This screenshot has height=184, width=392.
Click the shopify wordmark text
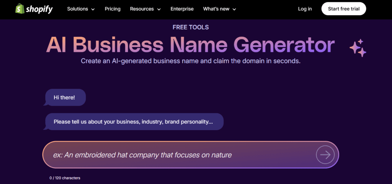click(39, 9)
